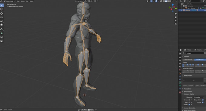Open the Image menu in bottom editor
Screen dimensions: 206x111
point(10,110)
